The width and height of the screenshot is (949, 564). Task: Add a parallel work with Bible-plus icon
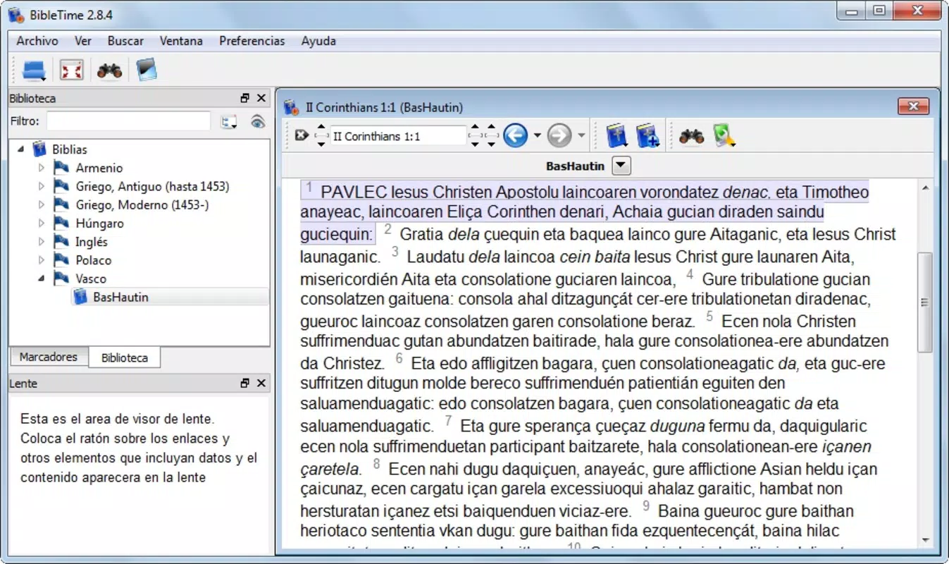point(647,135)
